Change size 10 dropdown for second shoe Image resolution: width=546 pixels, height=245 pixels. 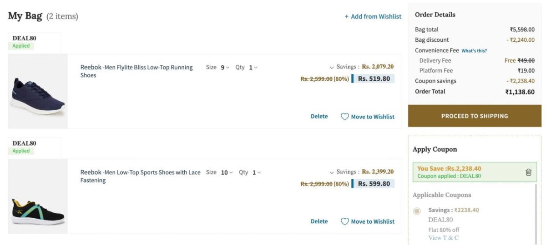coord(227,172)
